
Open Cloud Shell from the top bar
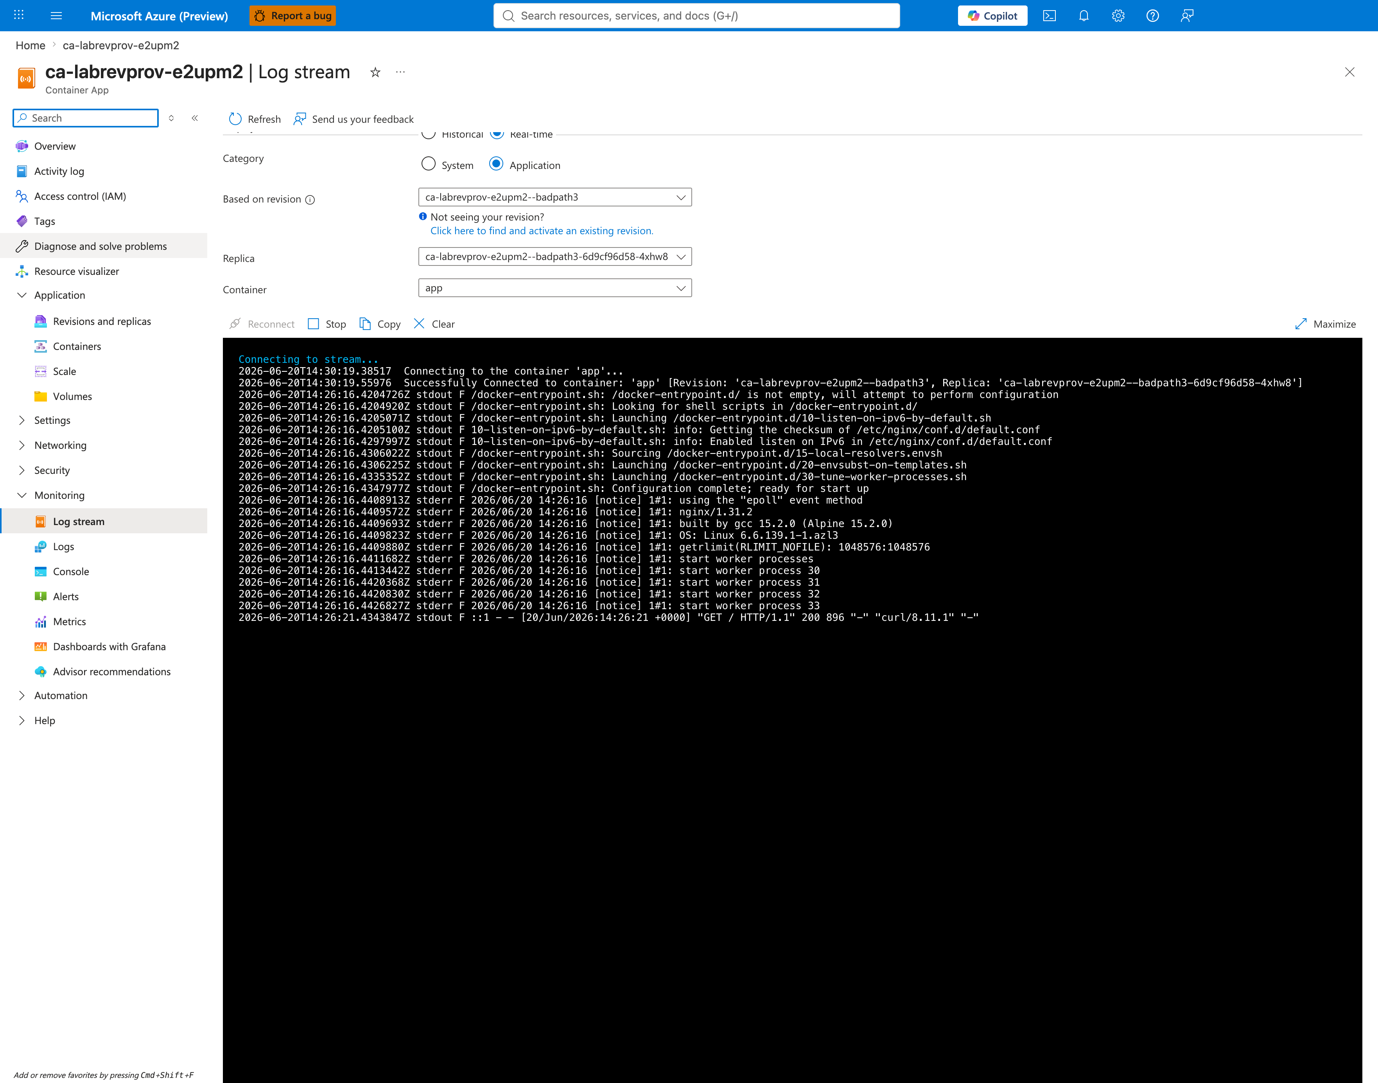tap(1050, 16)
